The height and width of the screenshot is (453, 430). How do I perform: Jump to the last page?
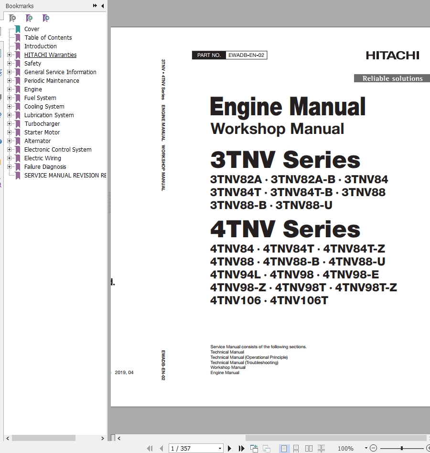coord(241,448)
